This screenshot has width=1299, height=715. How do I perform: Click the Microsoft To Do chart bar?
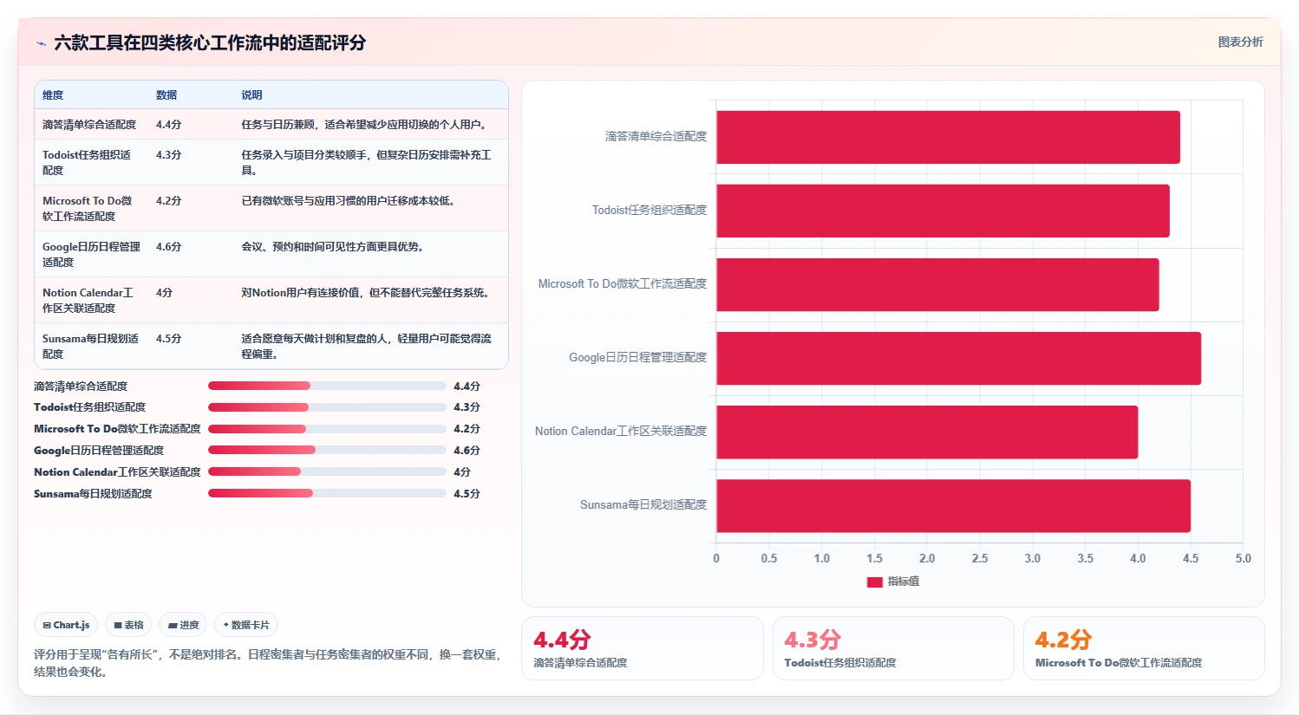point(937,284)
